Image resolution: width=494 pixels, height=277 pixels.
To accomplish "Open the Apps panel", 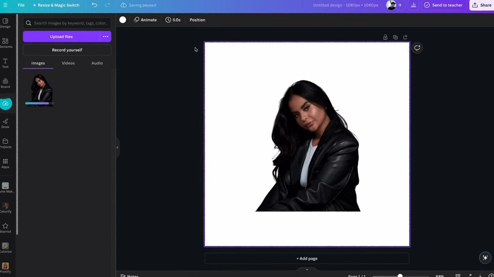I will click(x=5, y=163).
